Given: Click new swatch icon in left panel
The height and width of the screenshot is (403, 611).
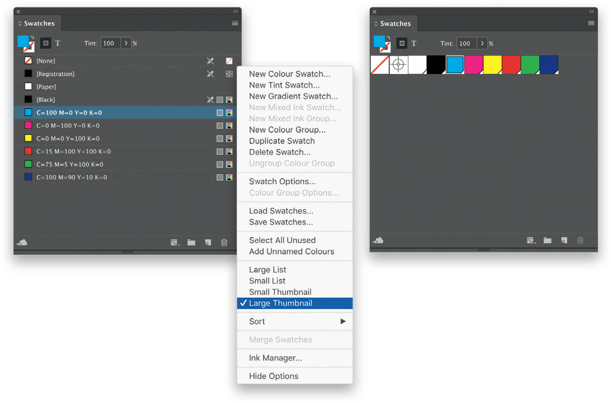Looking at the screenshot, I should (208, 242).
